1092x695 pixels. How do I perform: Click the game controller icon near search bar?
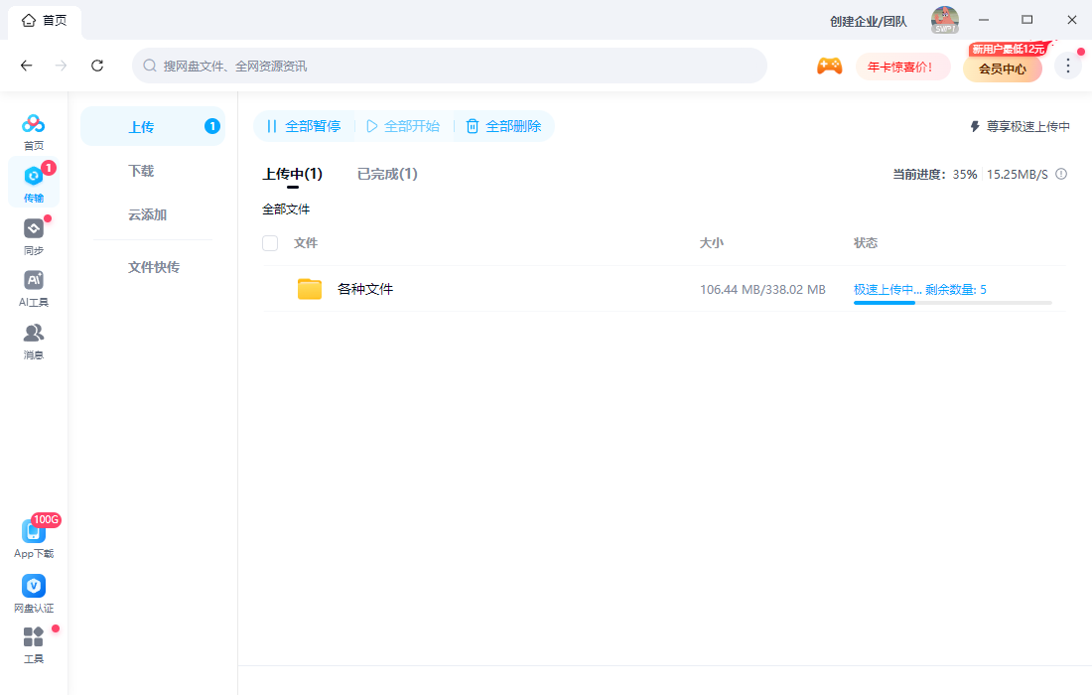pos(830,65)
